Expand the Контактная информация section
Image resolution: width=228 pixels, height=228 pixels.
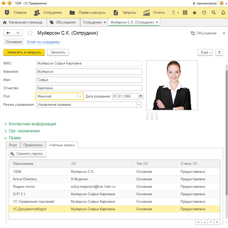pos(32,124)
